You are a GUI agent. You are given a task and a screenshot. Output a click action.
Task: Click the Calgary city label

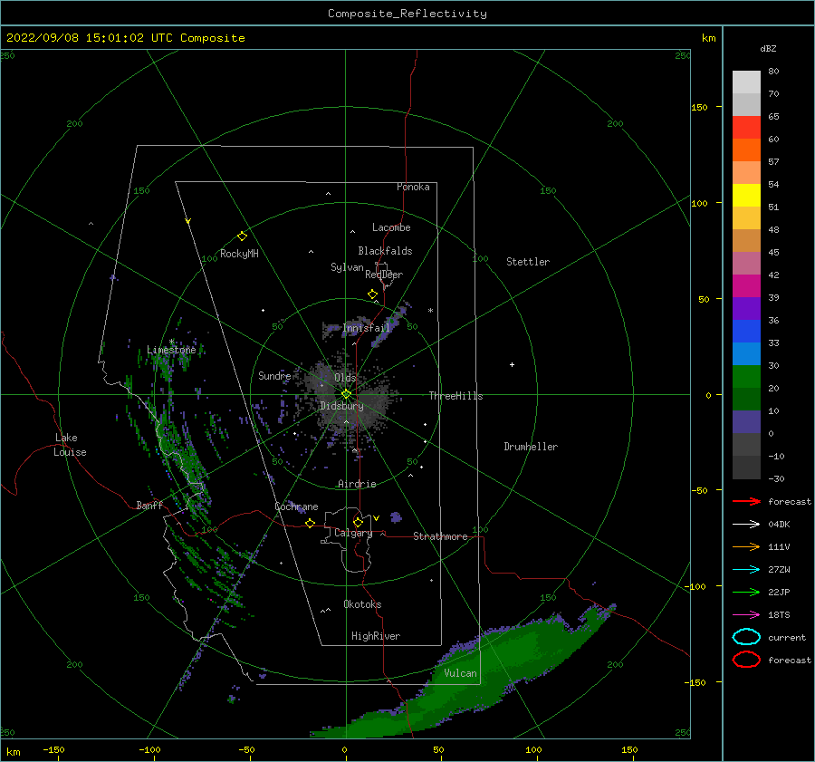tap(353, 533)
